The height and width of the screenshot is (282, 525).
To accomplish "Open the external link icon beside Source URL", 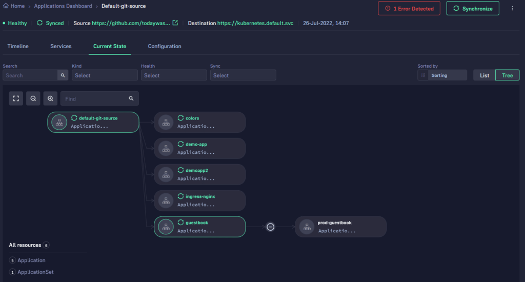I will [175, 23].
